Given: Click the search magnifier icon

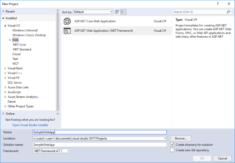Looking at the screenshot, I should click(x=228, y=12).
